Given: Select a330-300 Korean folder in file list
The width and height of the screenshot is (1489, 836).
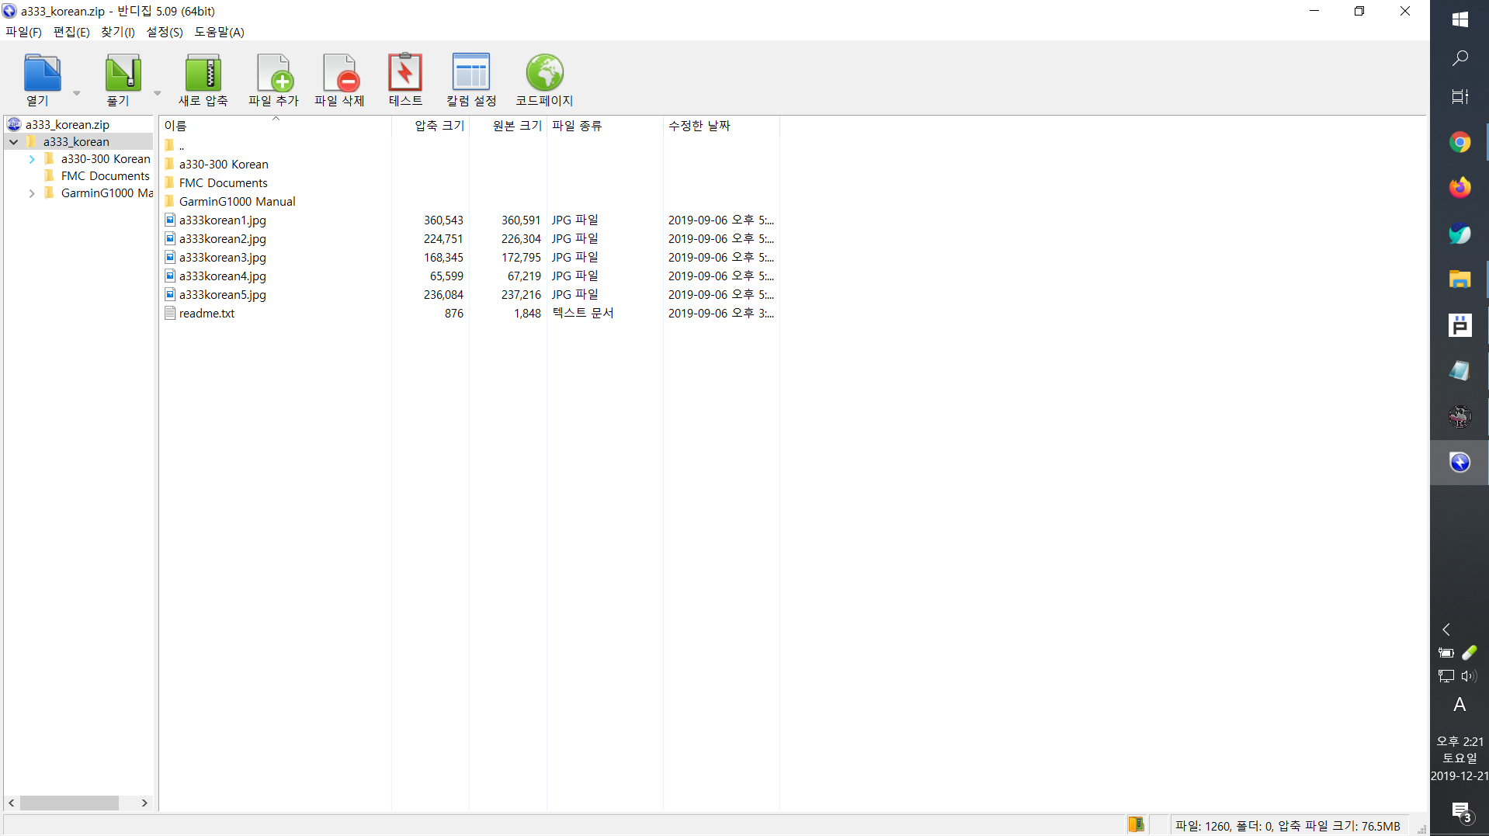Looking at the screenshot, I should (x=224, y=165).
